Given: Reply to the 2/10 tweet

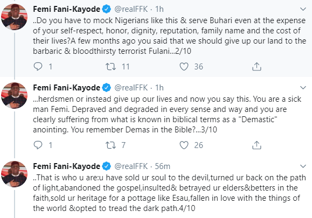Looking at the screenshot, I should [38, 66].
